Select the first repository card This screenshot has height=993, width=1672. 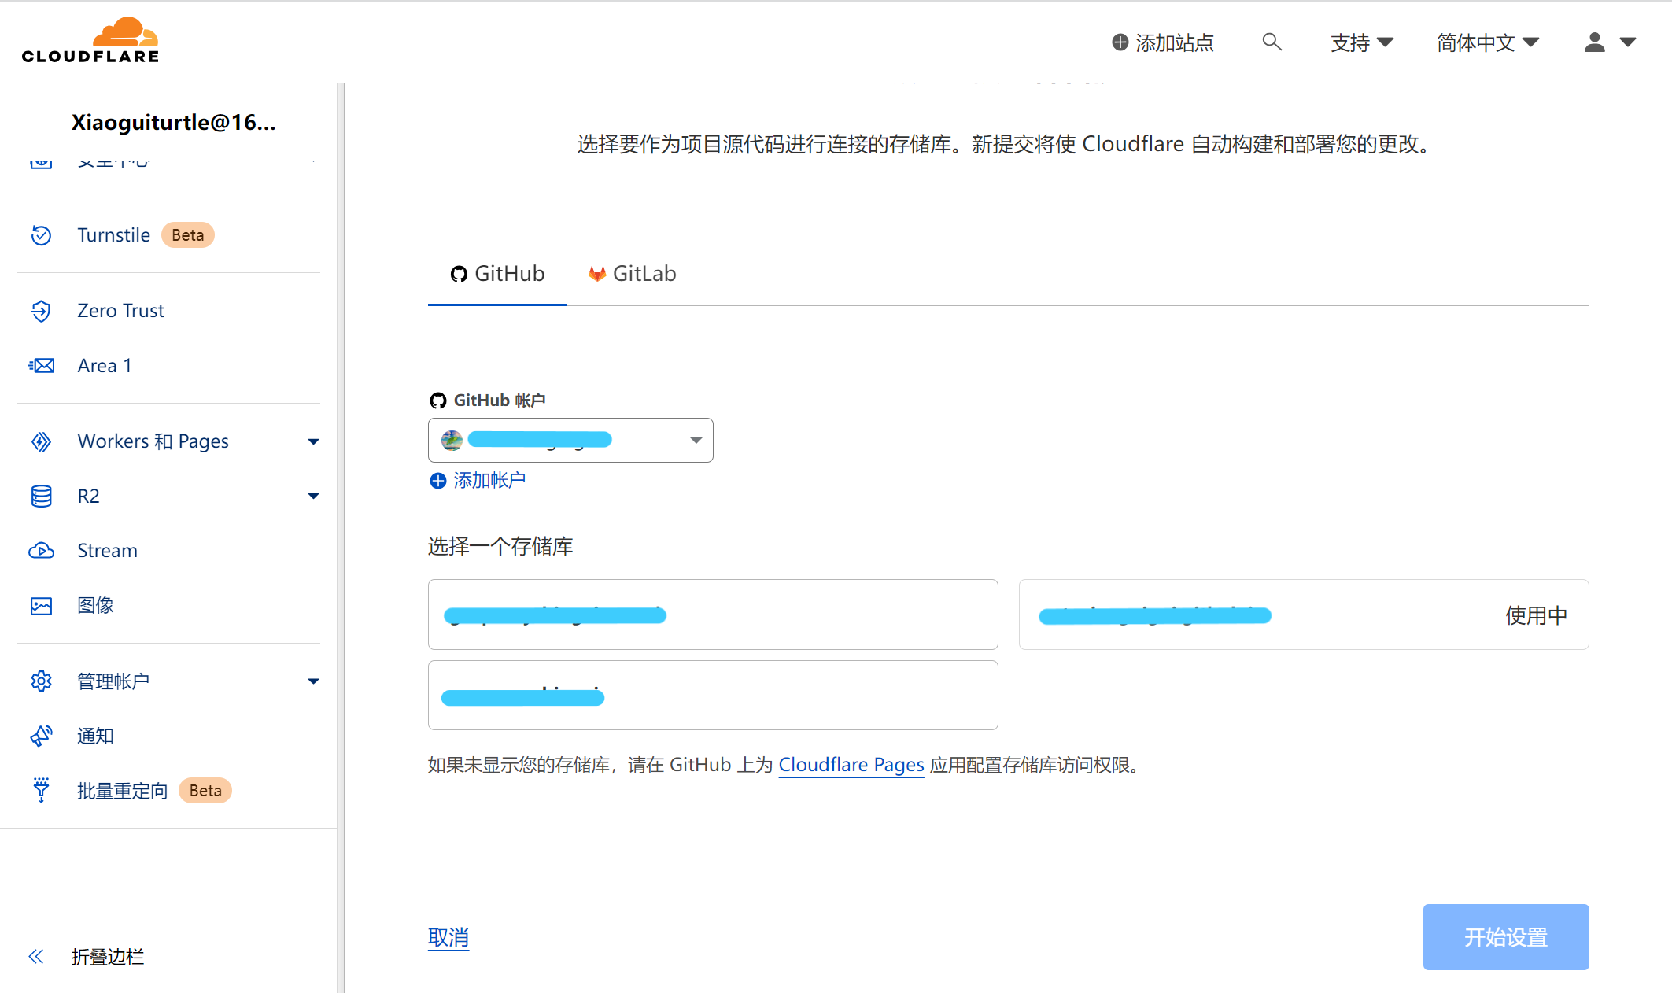(x=713, y=615)
